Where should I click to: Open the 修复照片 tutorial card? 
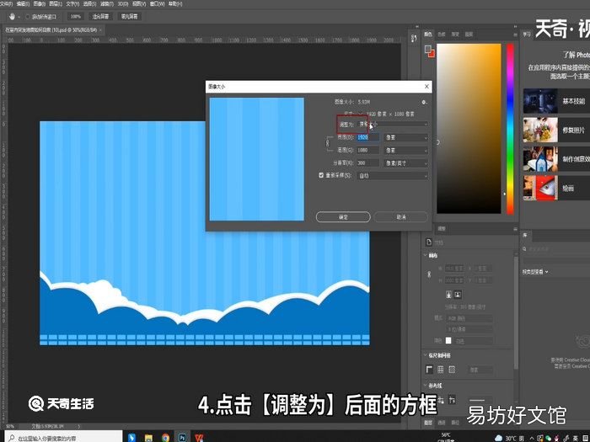pos(556,130)
